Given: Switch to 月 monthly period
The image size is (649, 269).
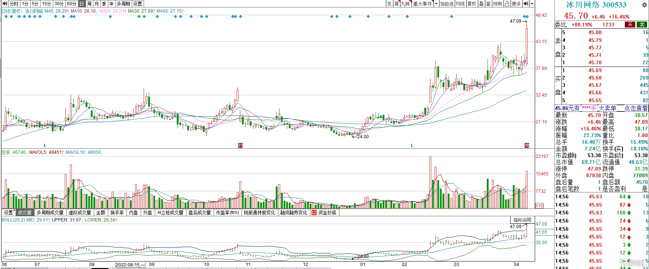Looking at the screenshot, I should point(97,4).
